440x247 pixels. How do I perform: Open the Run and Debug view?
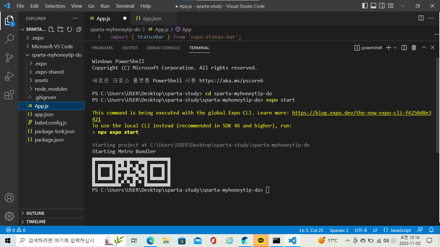point(9,76)
